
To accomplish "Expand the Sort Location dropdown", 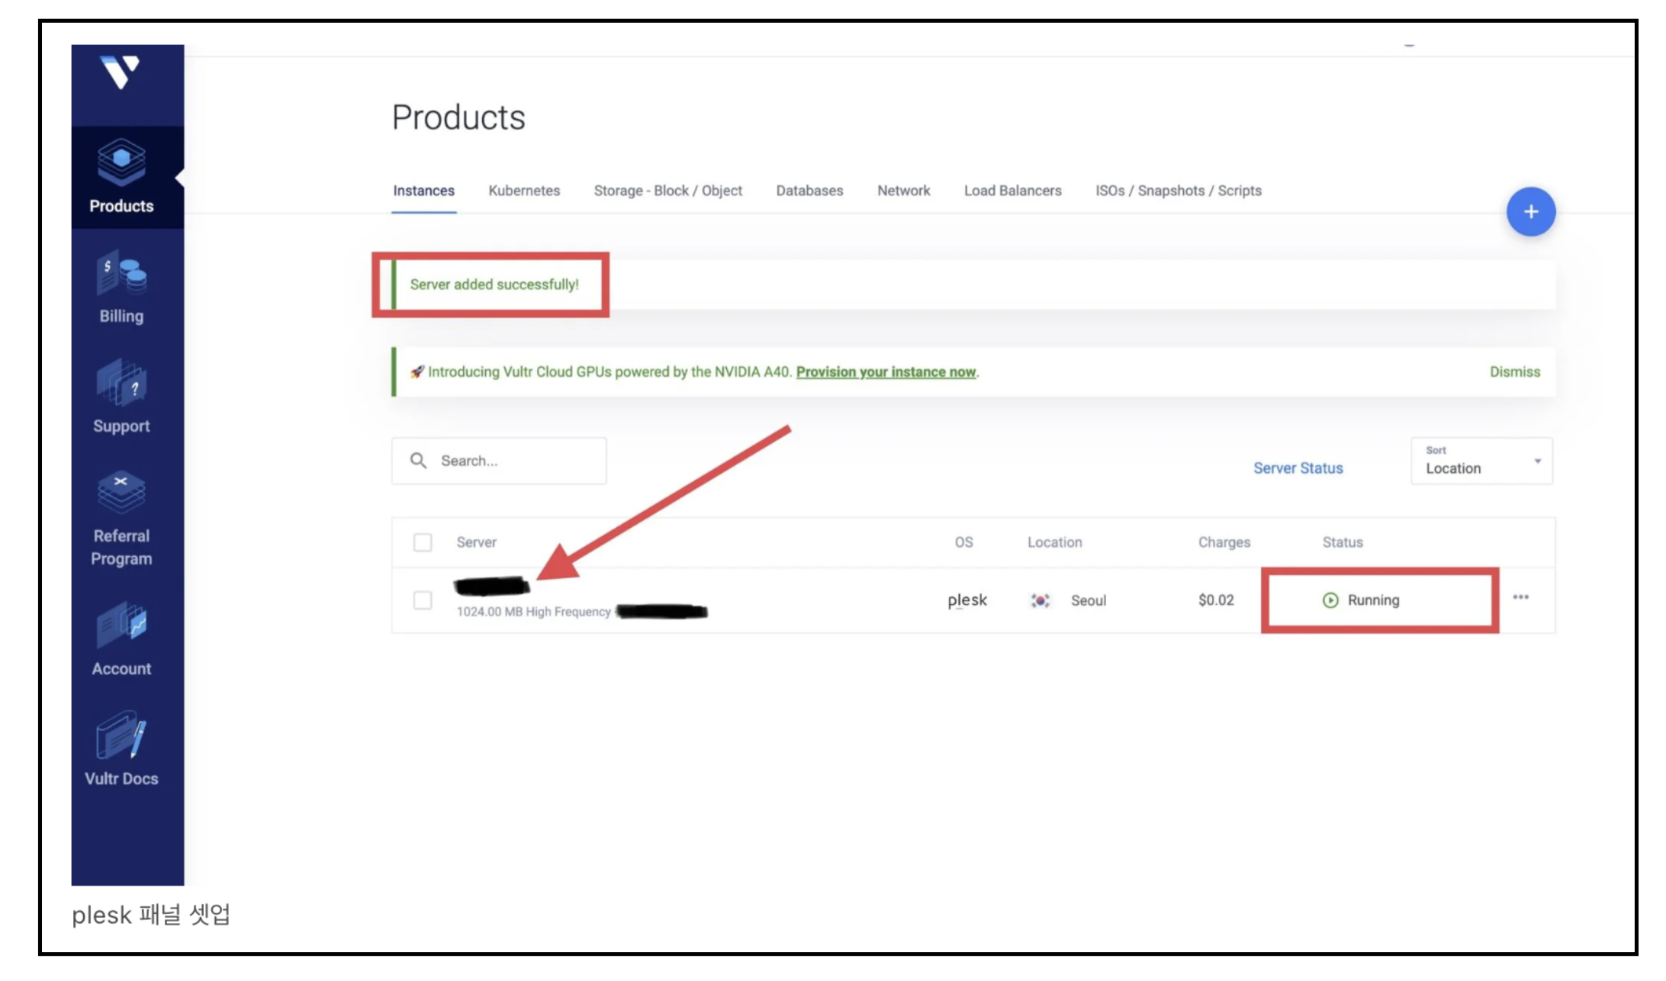I will 1481,461.
